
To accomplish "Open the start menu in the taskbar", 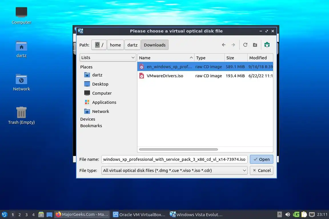I will pyautogui.click(x=4, y=214).
